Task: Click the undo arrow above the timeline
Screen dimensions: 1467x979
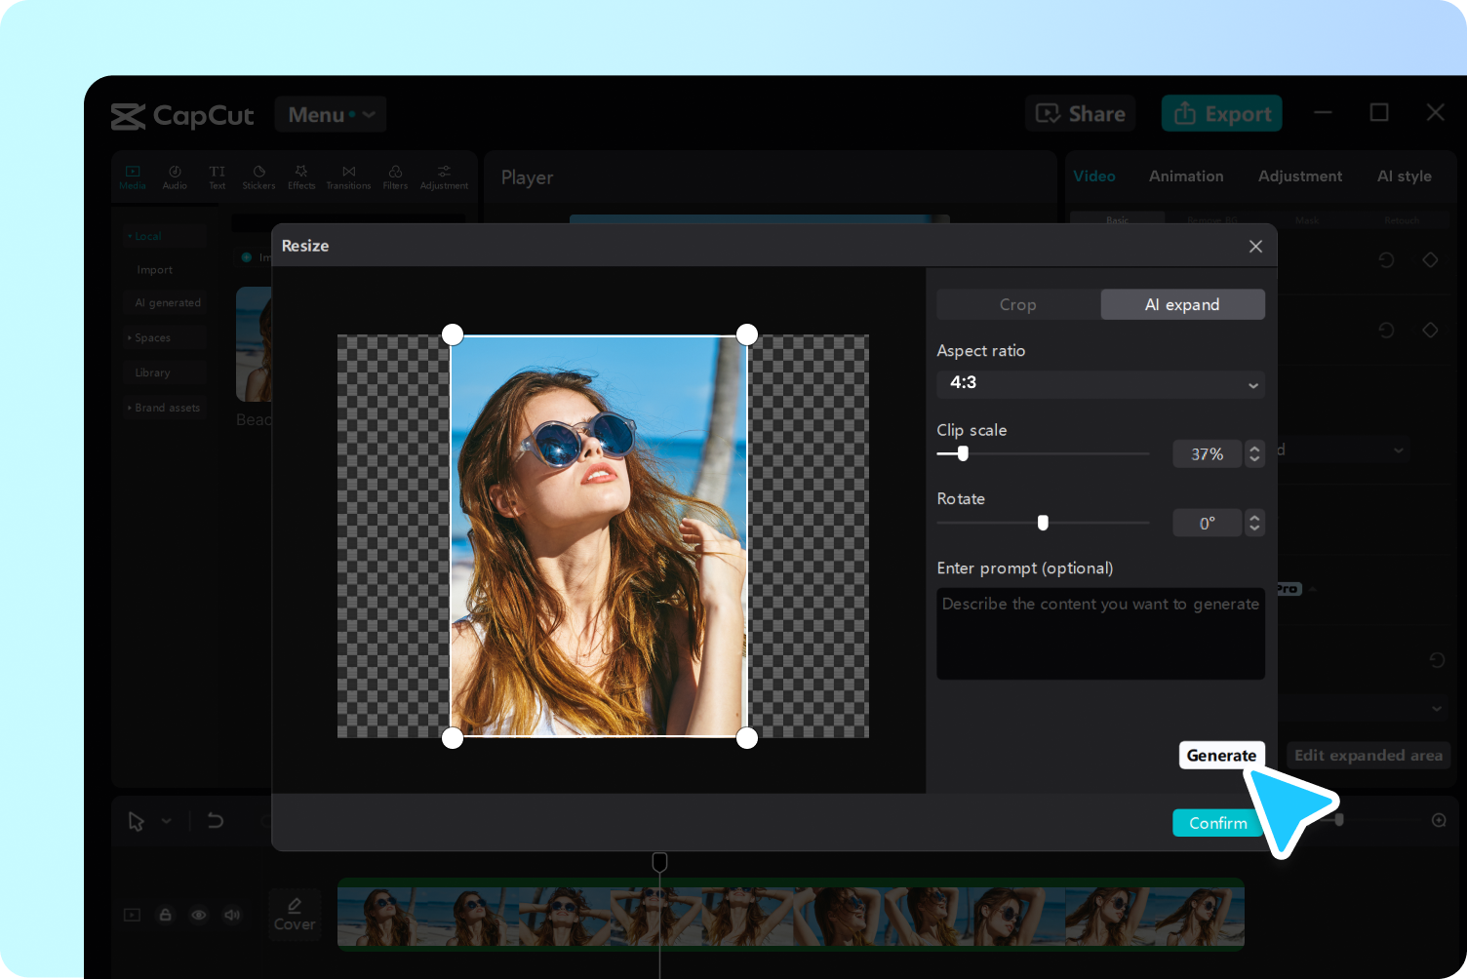Action: coord(216,821)
